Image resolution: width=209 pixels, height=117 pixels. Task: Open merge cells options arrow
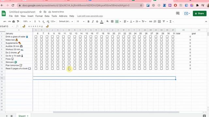coord(121,21)
